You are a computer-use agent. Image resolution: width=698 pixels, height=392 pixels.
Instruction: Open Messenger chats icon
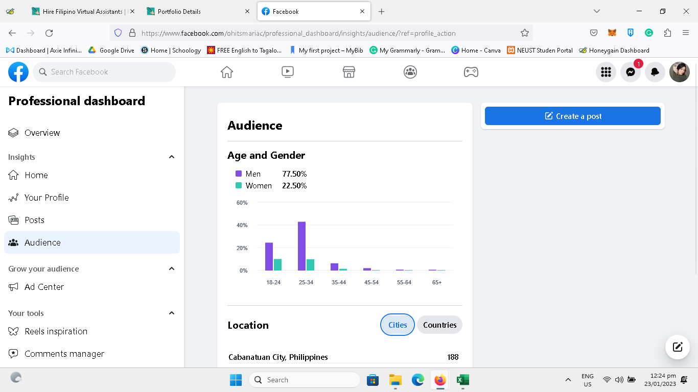tap(631, 72)
